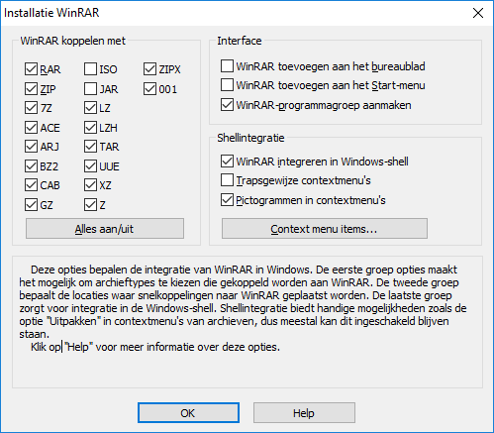Disable the XZ file association

coord(90,185)
